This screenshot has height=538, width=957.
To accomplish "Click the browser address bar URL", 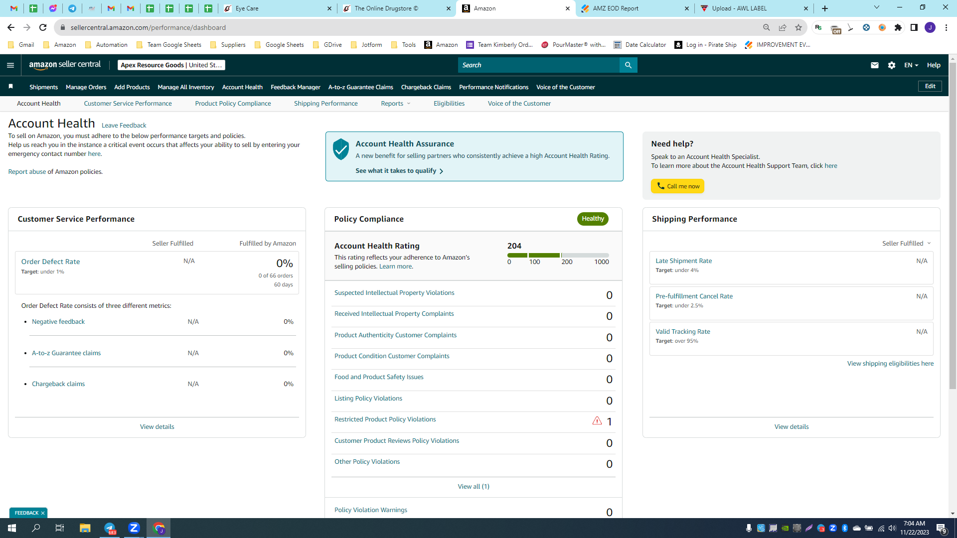I will click(x=148, y=27).
